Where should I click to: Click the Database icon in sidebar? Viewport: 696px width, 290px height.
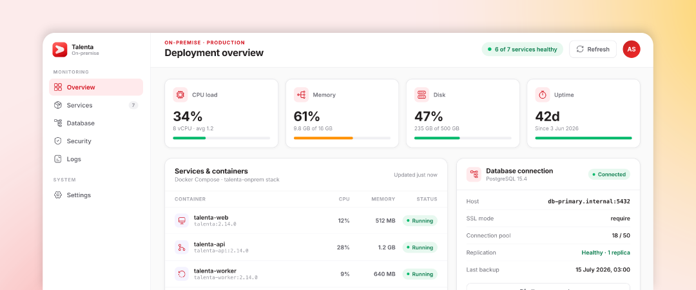(58, 123)
